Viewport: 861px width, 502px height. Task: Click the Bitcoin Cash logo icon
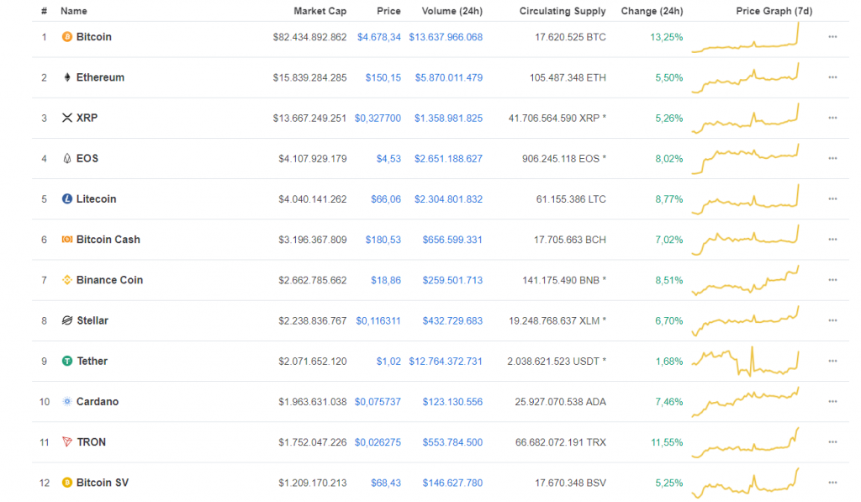(x=67, y=240)
